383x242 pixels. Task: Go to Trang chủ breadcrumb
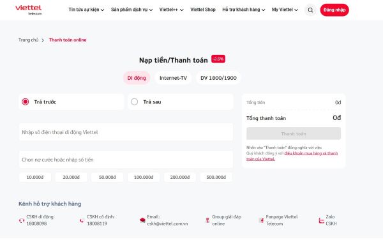tap(28, 40)
